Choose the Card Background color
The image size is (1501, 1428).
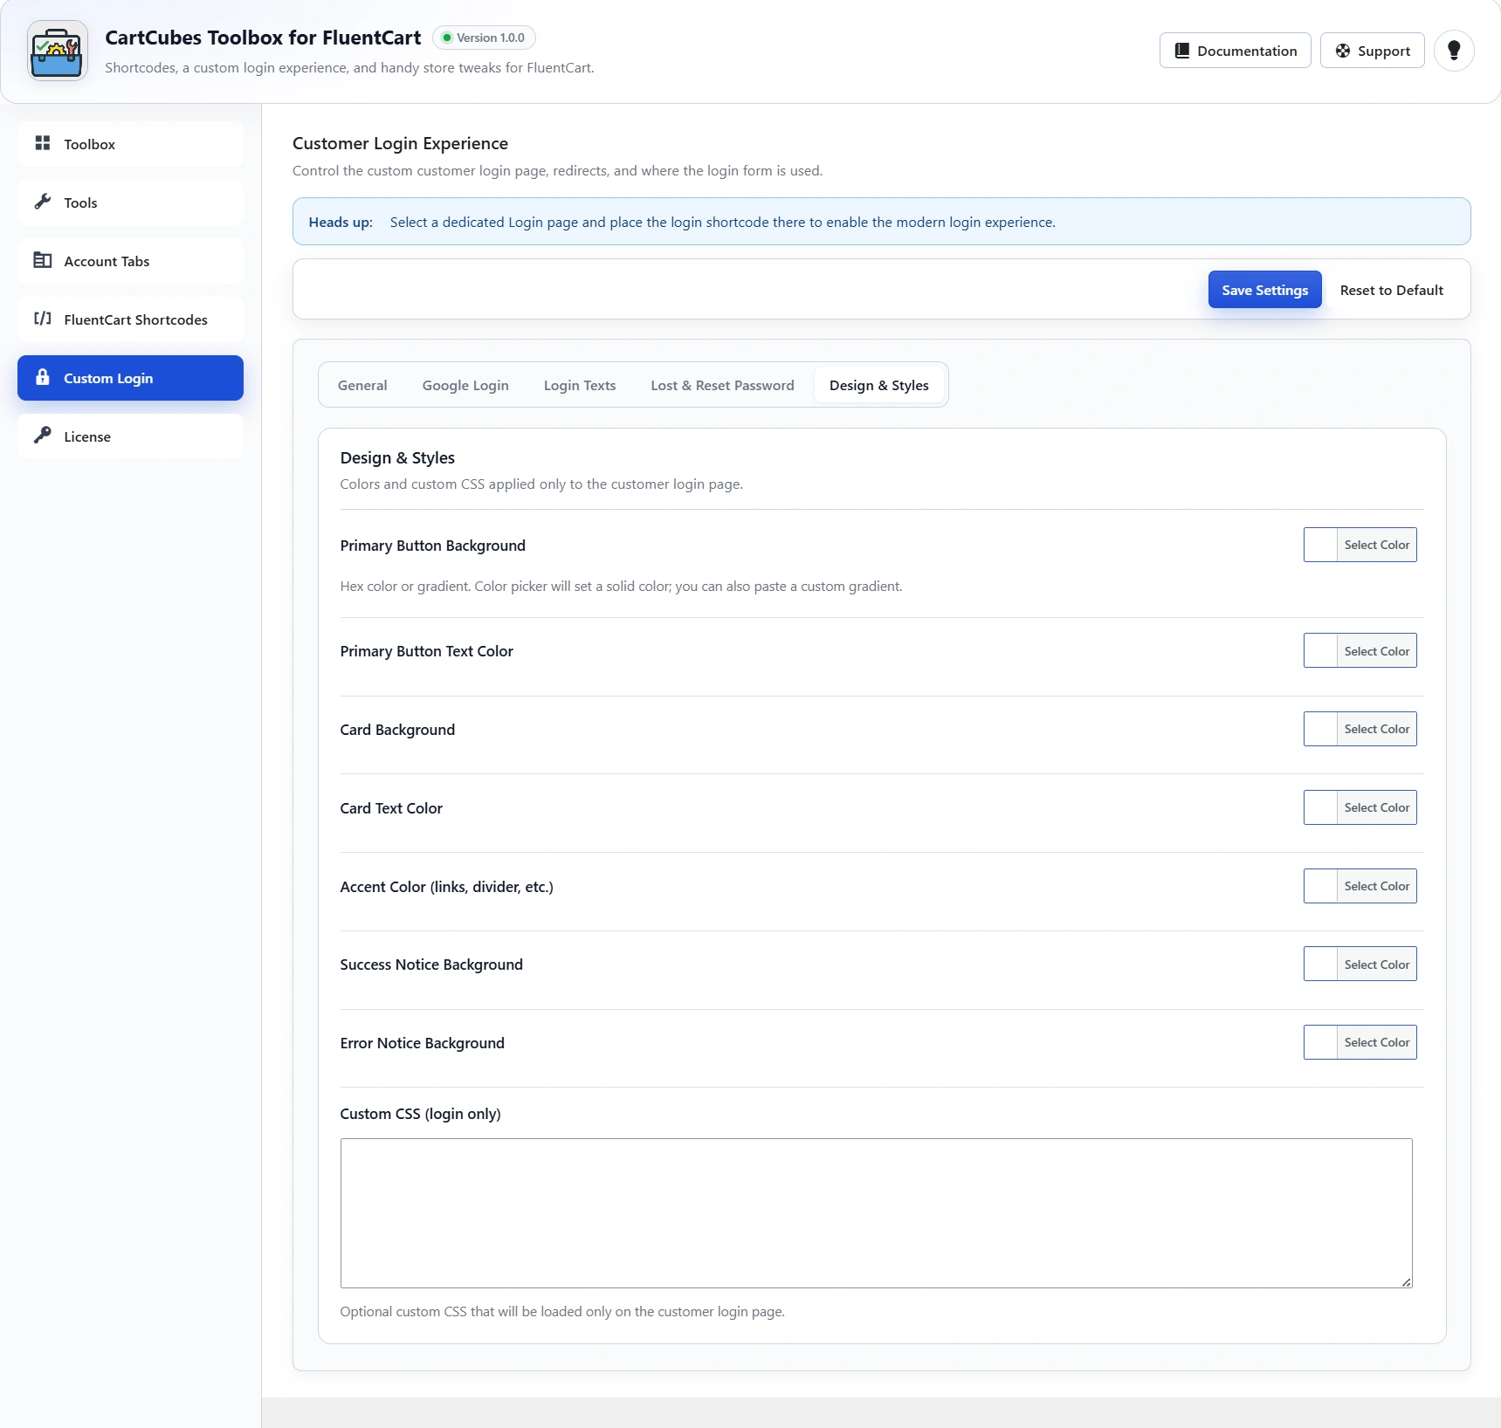[1360, 729]
